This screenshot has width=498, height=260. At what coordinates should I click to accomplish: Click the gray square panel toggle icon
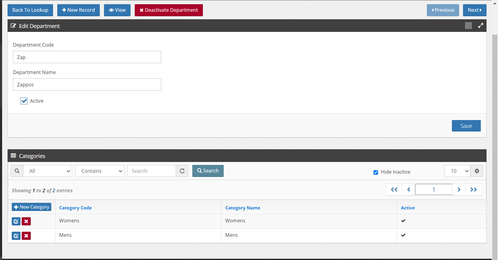tap(468, 26)
